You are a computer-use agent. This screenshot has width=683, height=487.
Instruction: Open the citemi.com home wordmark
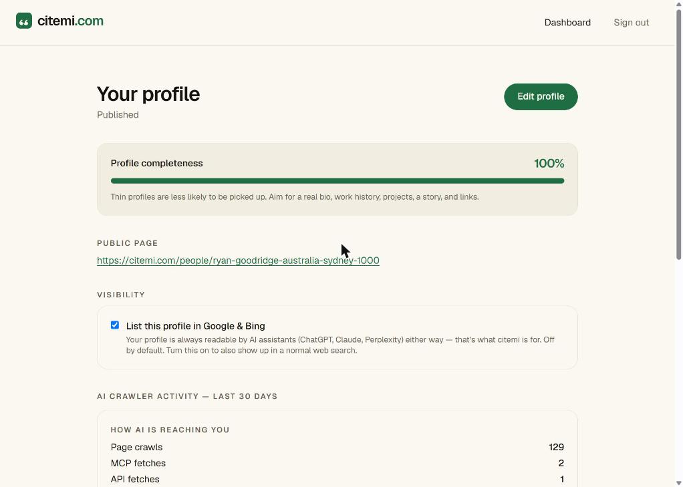click(x=71, y=21)
